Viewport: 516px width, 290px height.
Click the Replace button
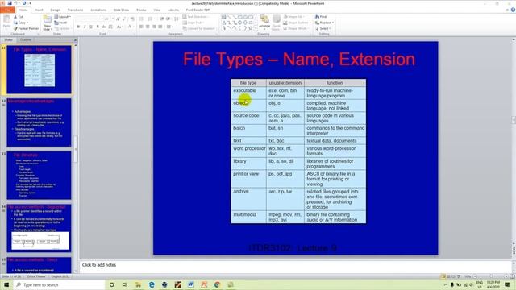324,23
